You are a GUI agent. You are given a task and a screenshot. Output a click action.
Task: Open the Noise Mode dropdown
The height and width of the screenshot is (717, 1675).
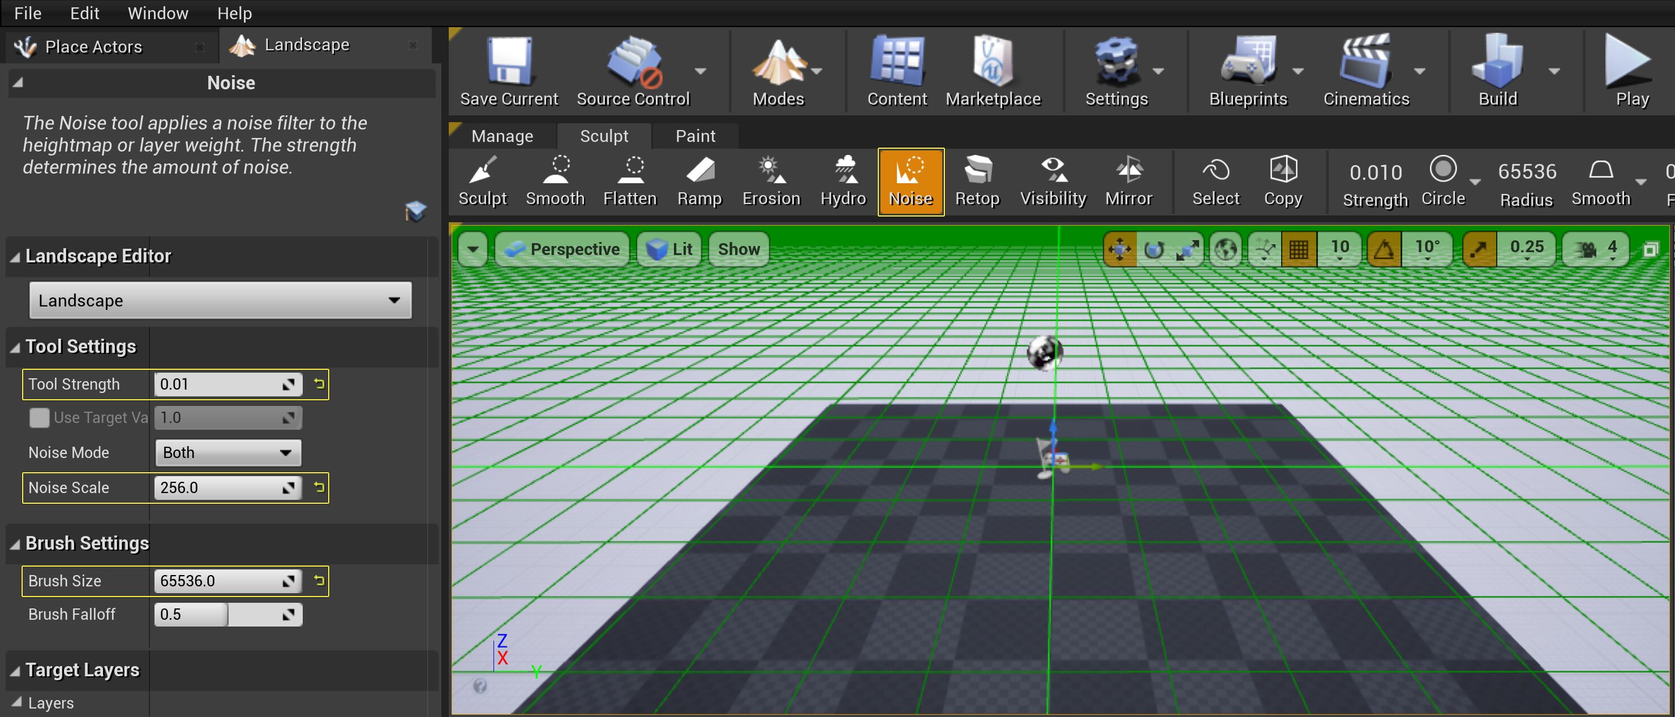pos(227,452)
